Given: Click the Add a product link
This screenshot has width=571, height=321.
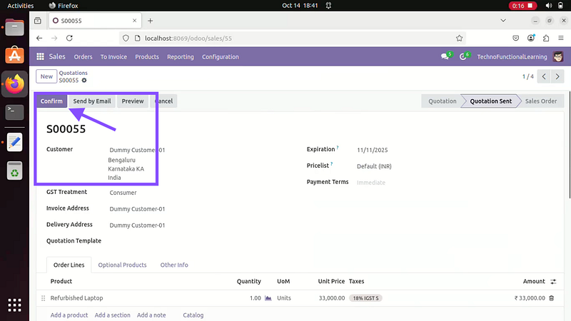Looking at the screenshot, I should 69,315.
